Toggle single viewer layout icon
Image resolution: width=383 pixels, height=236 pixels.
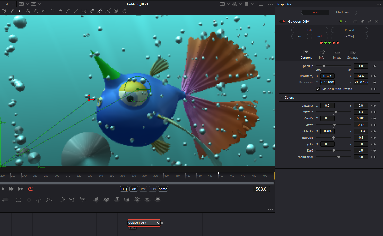pyautogui.click(x=261, y=4)
